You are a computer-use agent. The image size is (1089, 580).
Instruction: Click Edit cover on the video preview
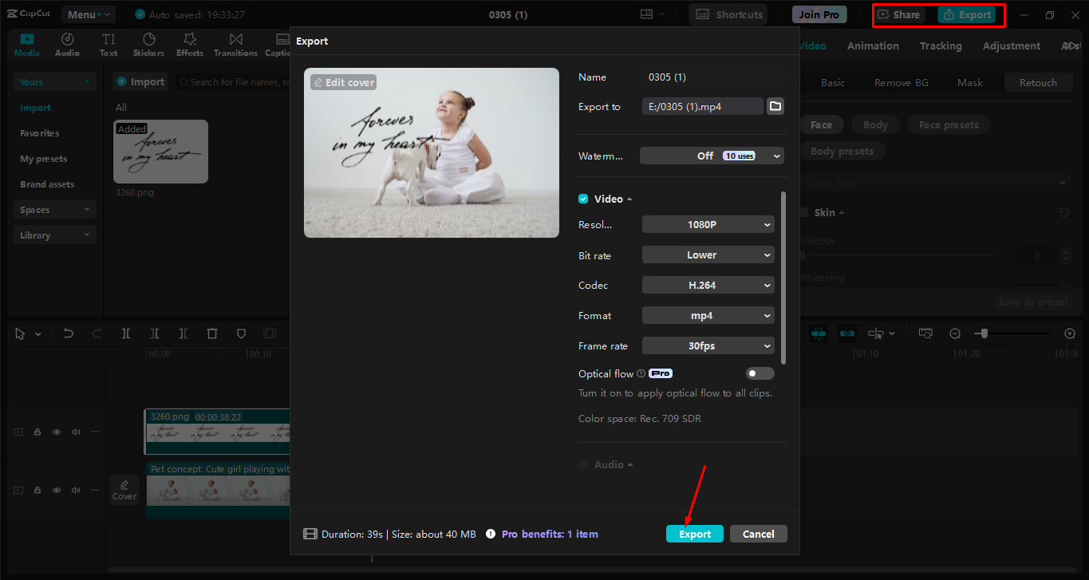(x=343, y=81)
